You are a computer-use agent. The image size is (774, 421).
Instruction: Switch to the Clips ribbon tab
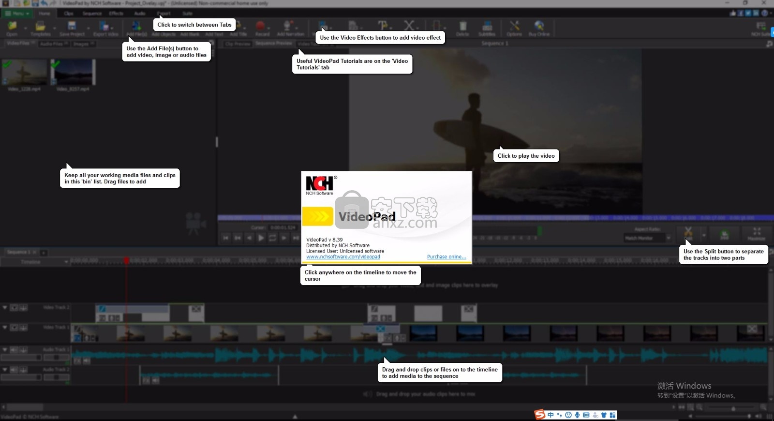[69, 14]
